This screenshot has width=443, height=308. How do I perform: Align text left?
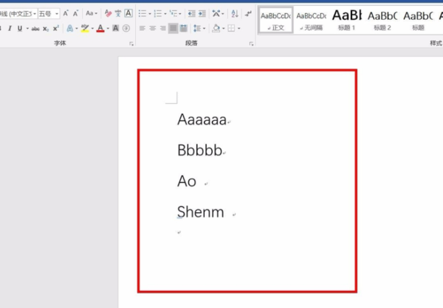(x=142, y=28)
